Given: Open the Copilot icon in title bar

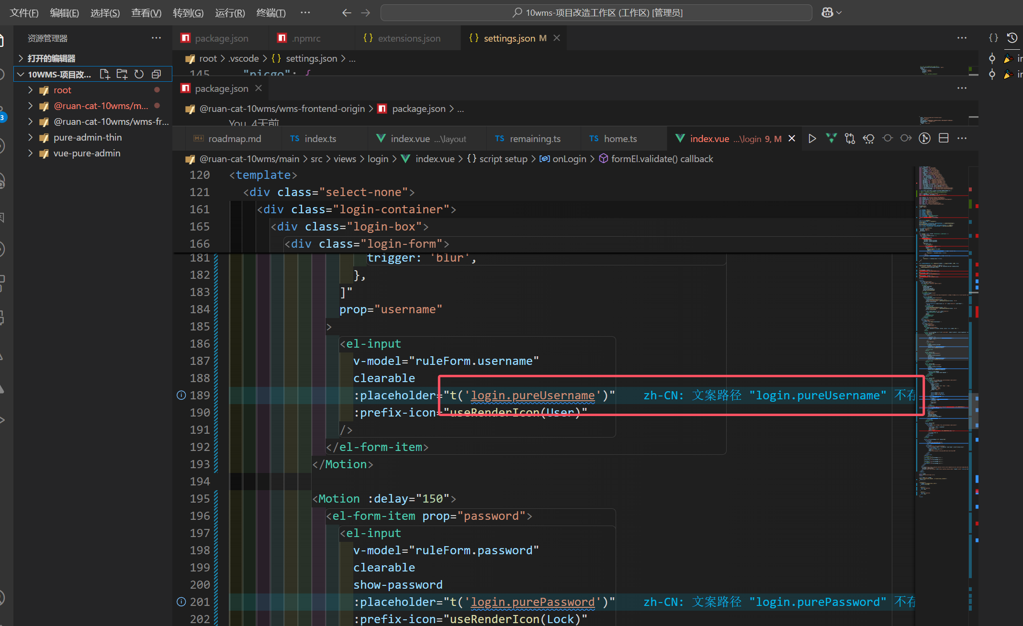Looking at the screenshot, I should coord(827,13).
